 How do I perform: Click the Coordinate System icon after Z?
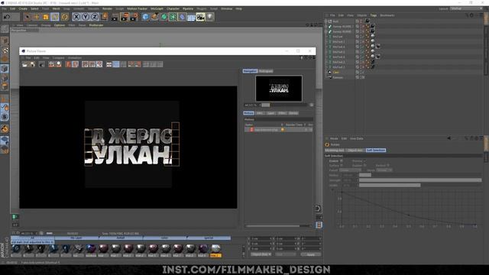click(104, 17)
